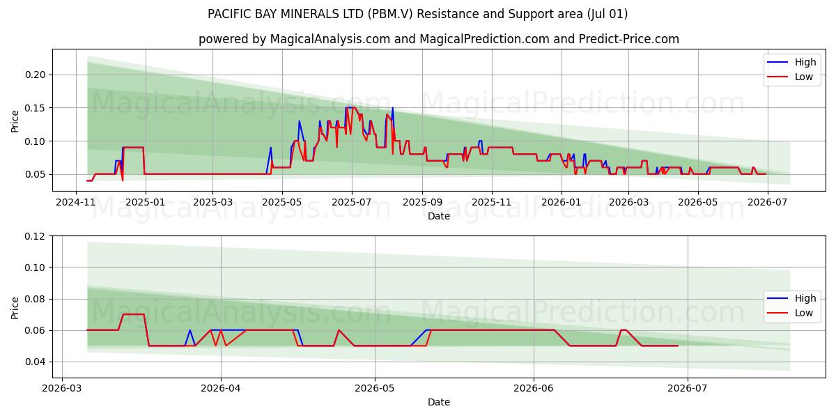
Task: Click the '2025-11' tick label
Action: click(x=492, y=201)
